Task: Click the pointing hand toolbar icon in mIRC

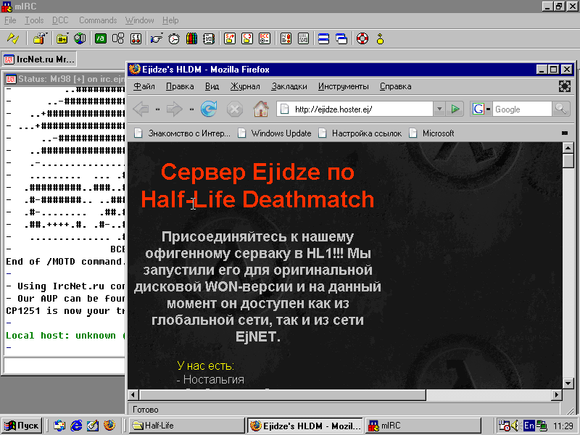Action: (157, 38)
